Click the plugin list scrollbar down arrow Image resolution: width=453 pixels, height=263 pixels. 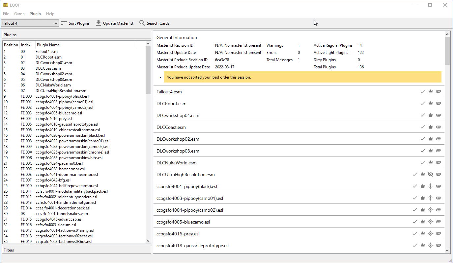tap(148, 241)
